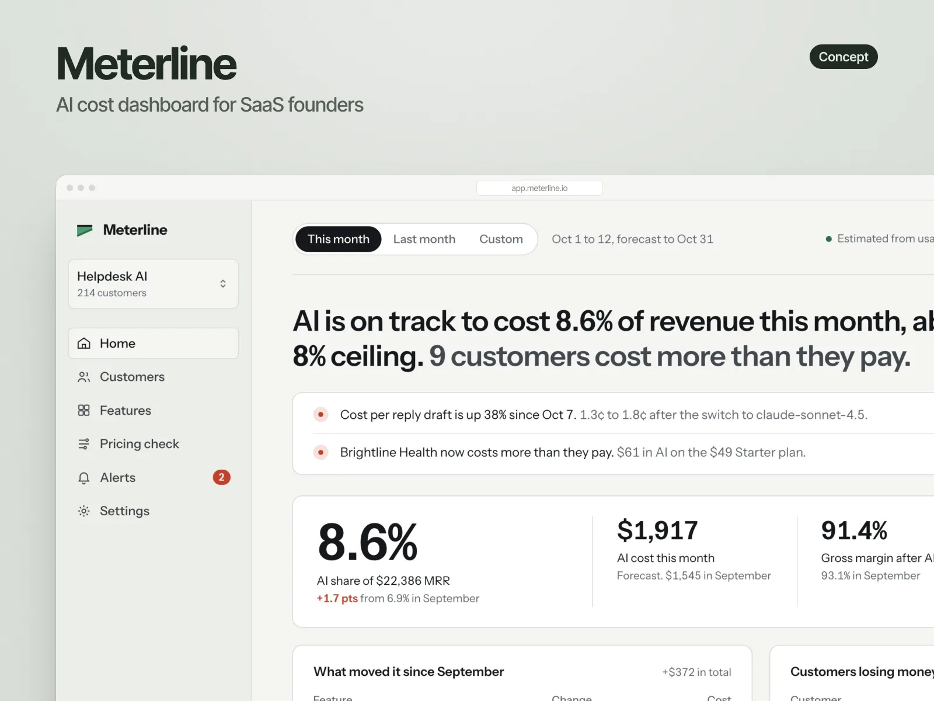This screenshot has width=934, height=701.
Task: Click green status dot near Estimated from usage
Action: (x=828, y=239)
